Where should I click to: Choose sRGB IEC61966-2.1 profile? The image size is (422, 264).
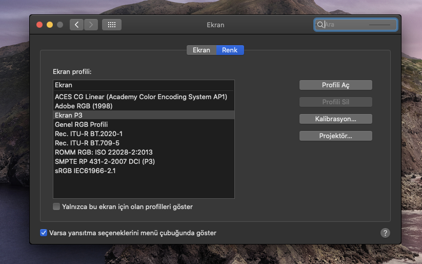pyautogui.click(x=85, y=171)
